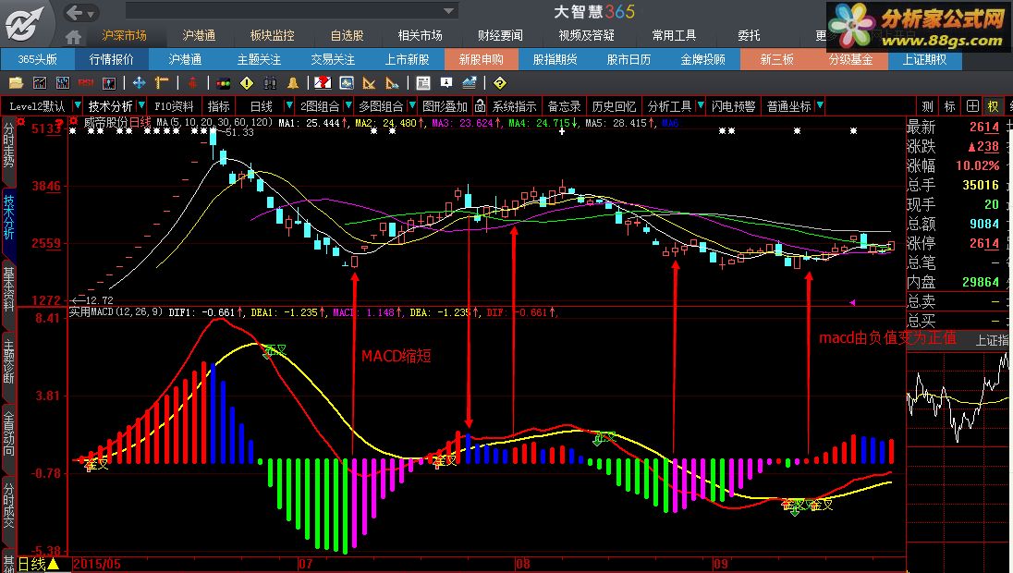Screen dimensions: 1013x573
Task: Open the 财经要闻 top menu
Action: (500, 35)
